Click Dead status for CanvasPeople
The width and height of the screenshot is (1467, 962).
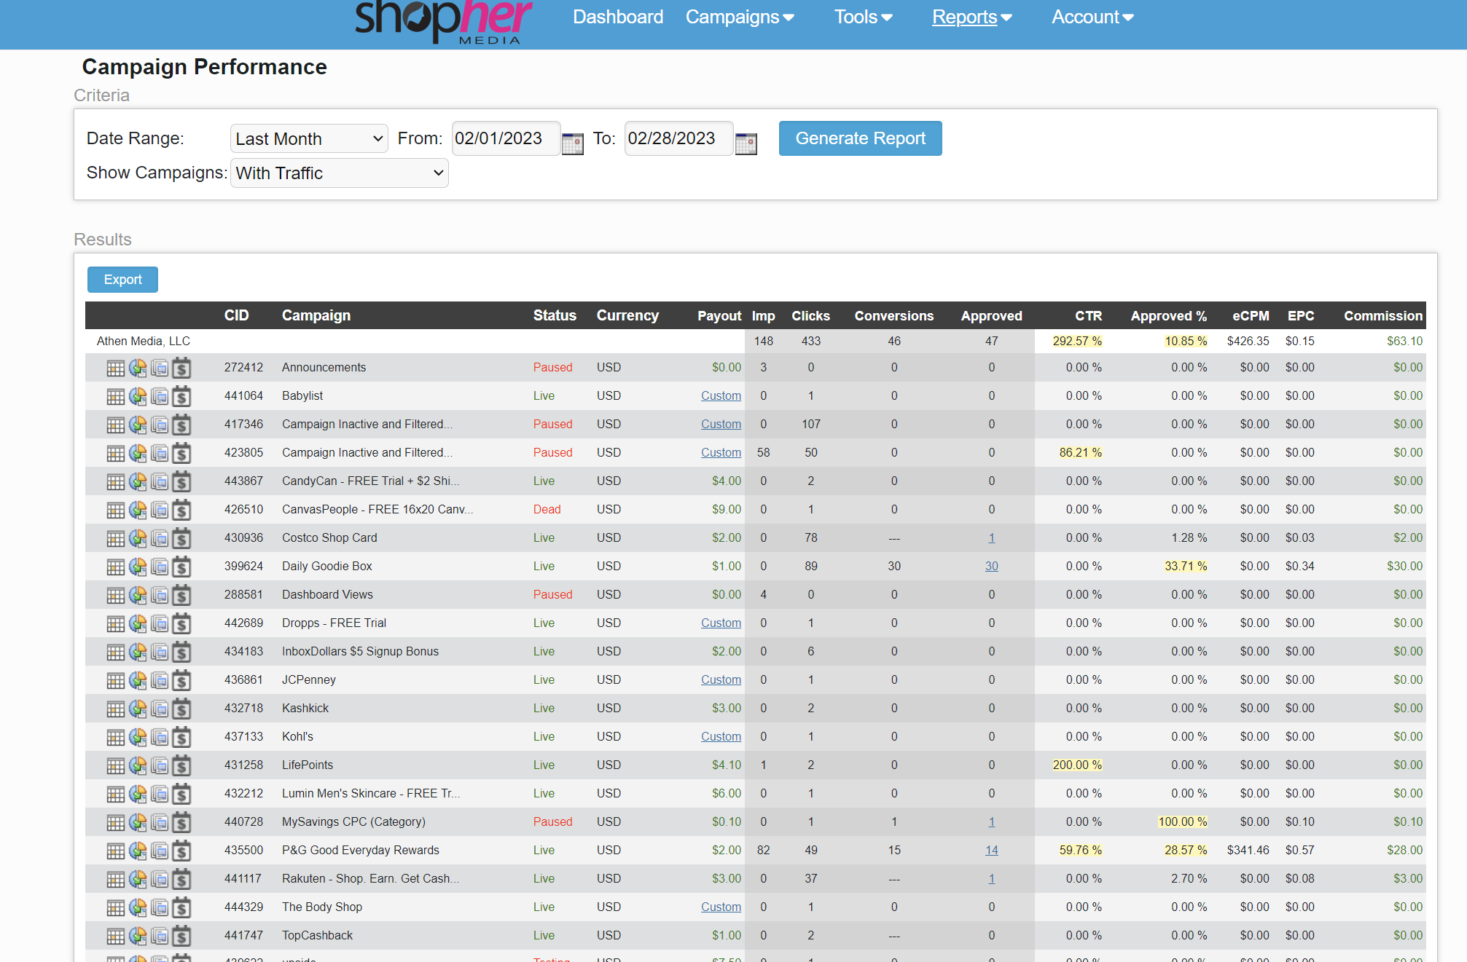(547, 510)
